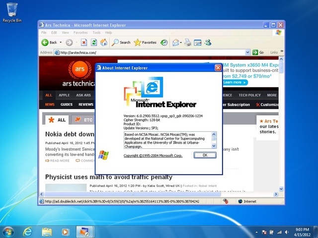Image resolution: width=318 pixels, height=238 pixels.
Task: Click the volume speaker tray icon
Action: pos(287,232)
